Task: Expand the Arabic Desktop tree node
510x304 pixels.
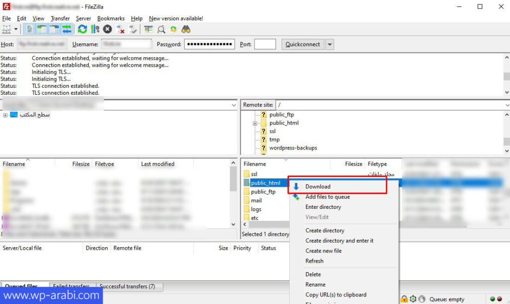Action: click(5, 115)
